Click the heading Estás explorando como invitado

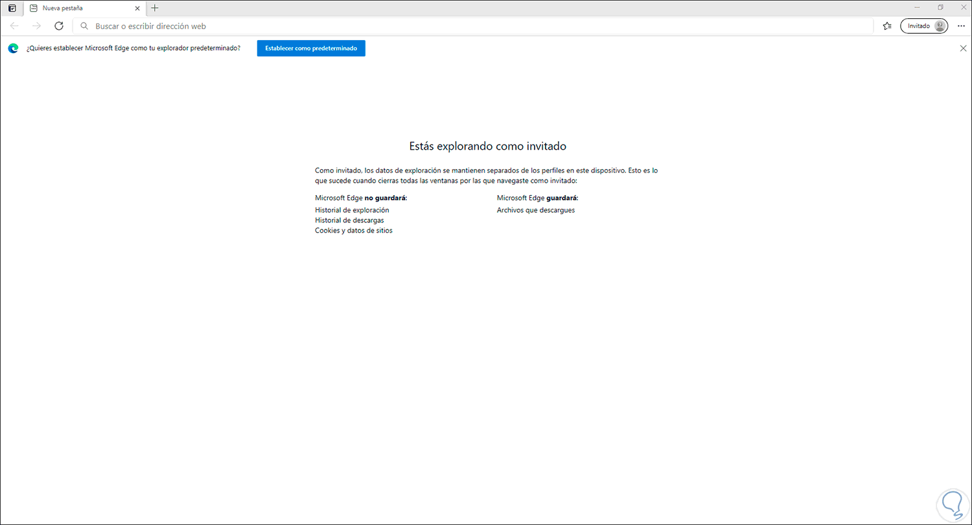point(488,146)
